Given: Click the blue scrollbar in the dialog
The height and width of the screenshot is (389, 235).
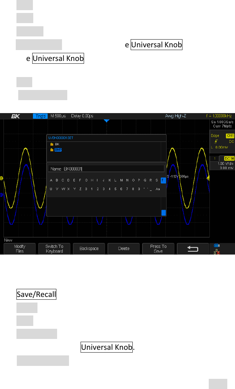Looking at the screenshot, I should click(163, 213).
